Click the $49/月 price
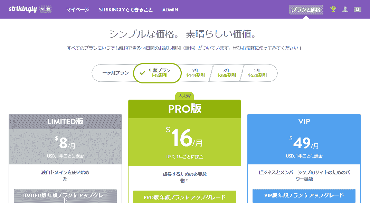This screenshot has height=203, width=370. pos(304,142)
